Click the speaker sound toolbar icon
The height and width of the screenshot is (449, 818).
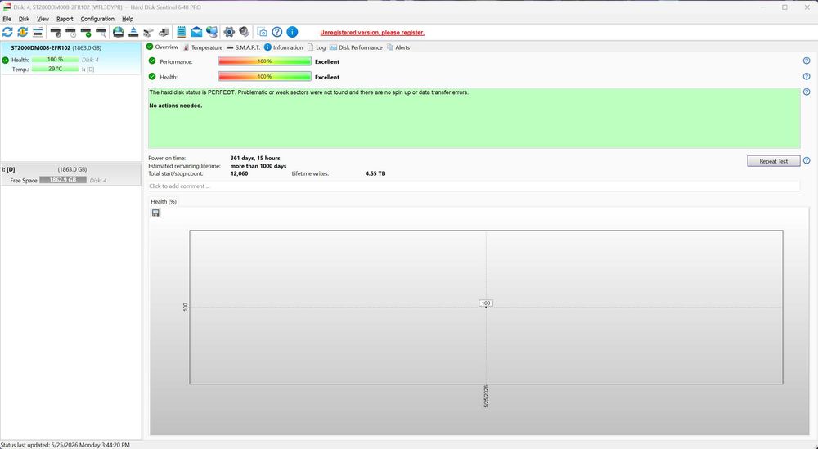244,33
